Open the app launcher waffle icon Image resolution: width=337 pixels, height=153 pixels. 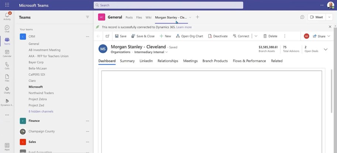pos(7,5)
